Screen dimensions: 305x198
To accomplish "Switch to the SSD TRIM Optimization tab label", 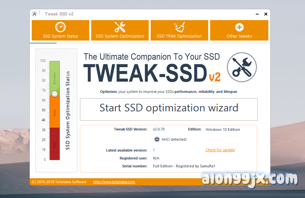I will (179, 36).
